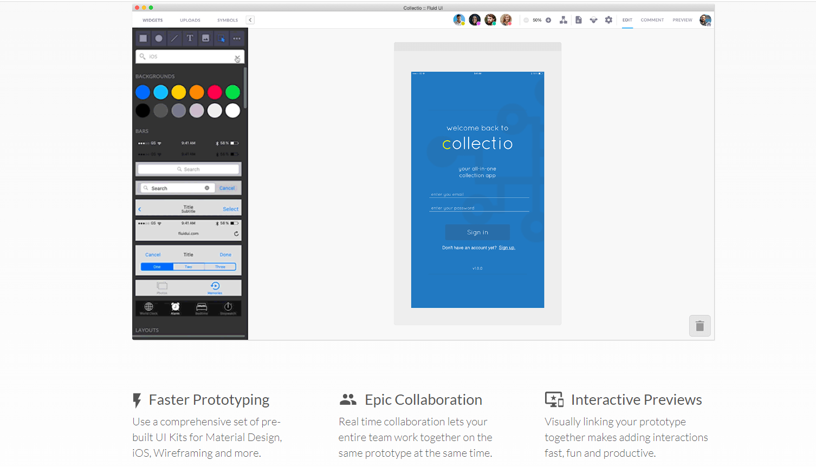Click the sheep mascot icon

tap(594, 20)
